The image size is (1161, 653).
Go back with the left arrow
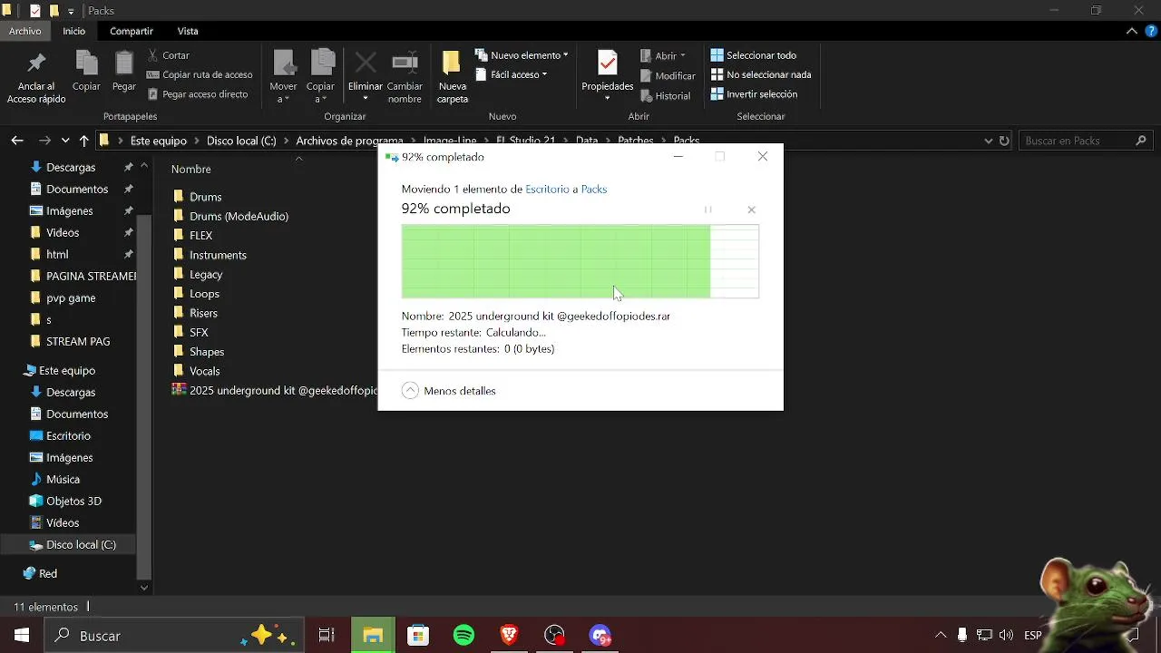coord(17,141)
